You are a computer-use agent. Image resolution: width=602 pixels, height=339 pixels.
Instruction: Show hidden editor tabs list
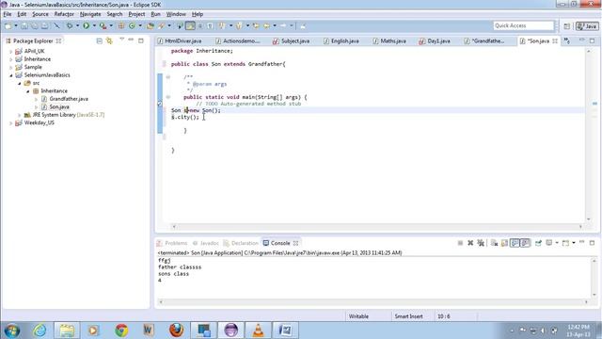click(567, 40)
